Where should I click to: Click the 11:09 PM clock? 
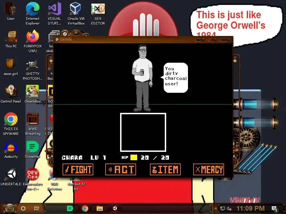[251, 208]
